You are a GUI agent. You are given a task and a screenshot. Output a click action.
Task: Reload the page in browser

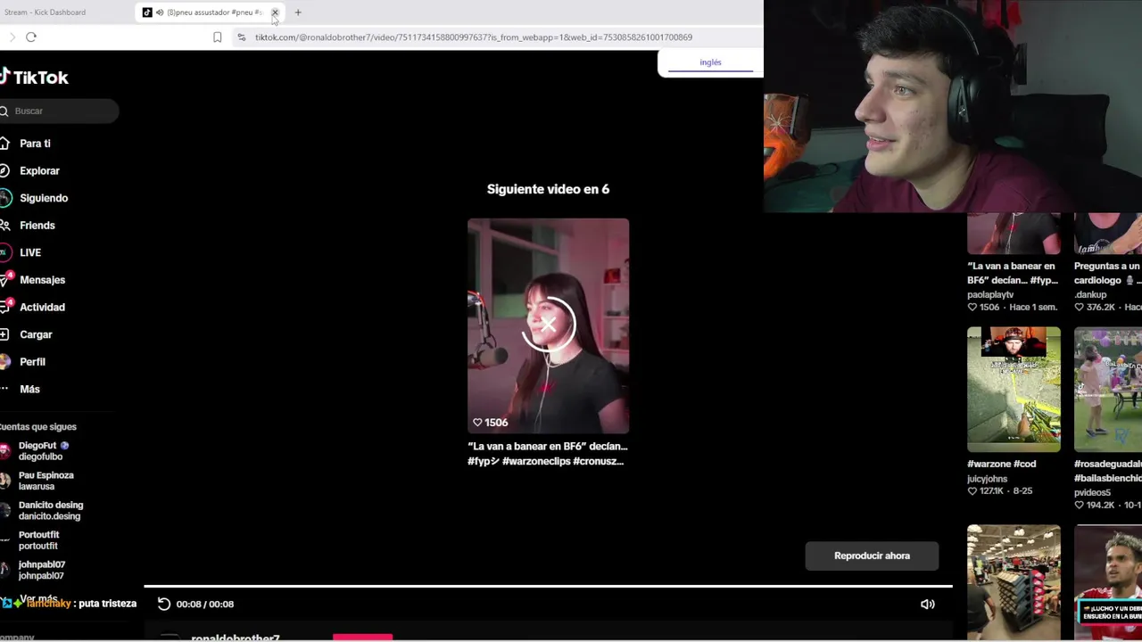tap(31, 37)
